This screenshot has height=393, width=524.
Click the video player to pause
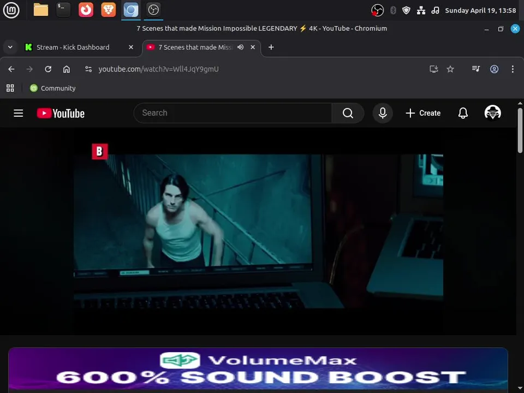pos(258,231)
